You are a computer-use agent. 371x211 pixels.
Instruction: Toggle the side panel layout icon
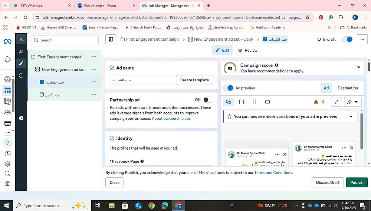[x=111, y=40]
